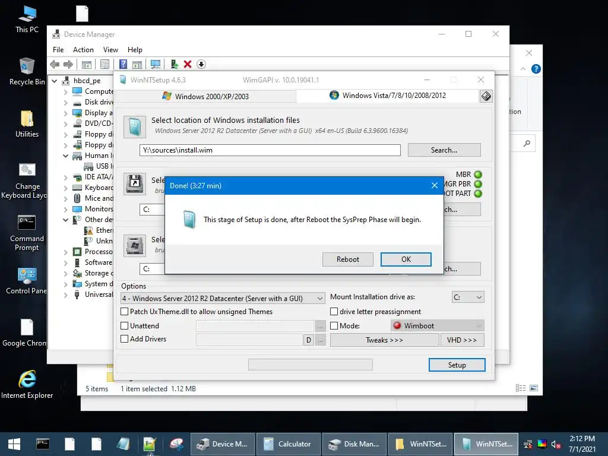608x456 pixels.
Task: Click the search magnifier in the Explorer window
Action: click(x=527, y=144)
